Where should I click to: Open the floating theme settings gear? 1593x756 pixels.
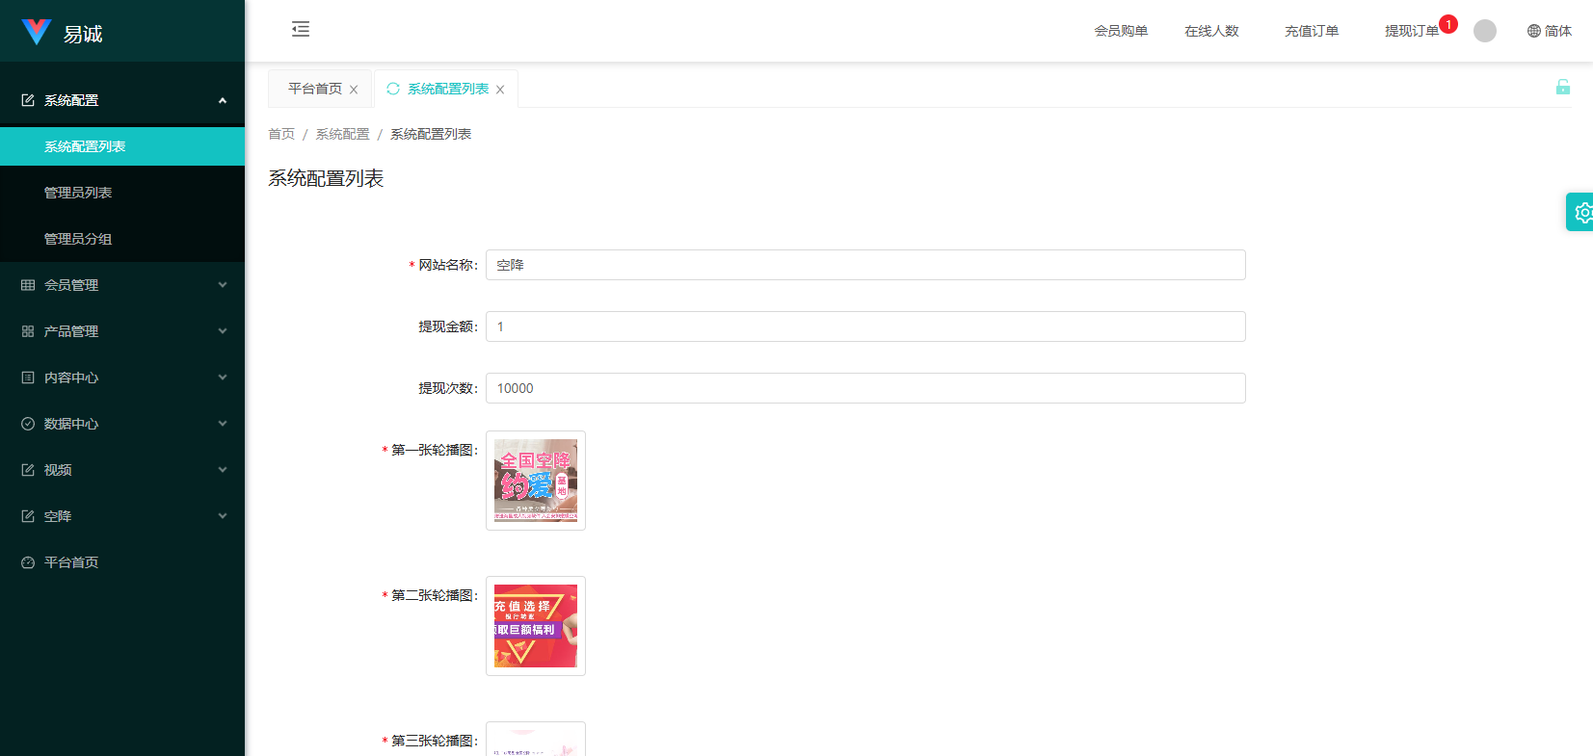coord(1581,212)
